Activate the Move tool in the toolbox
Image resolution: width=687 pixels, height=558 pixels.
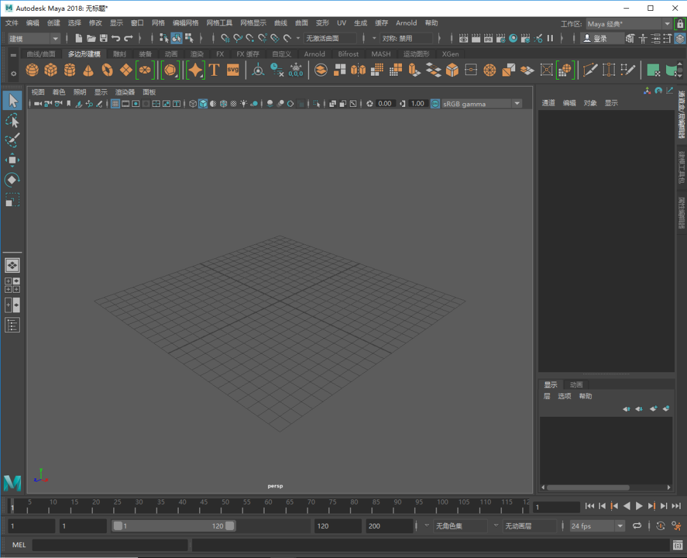[x=12, y=160]
